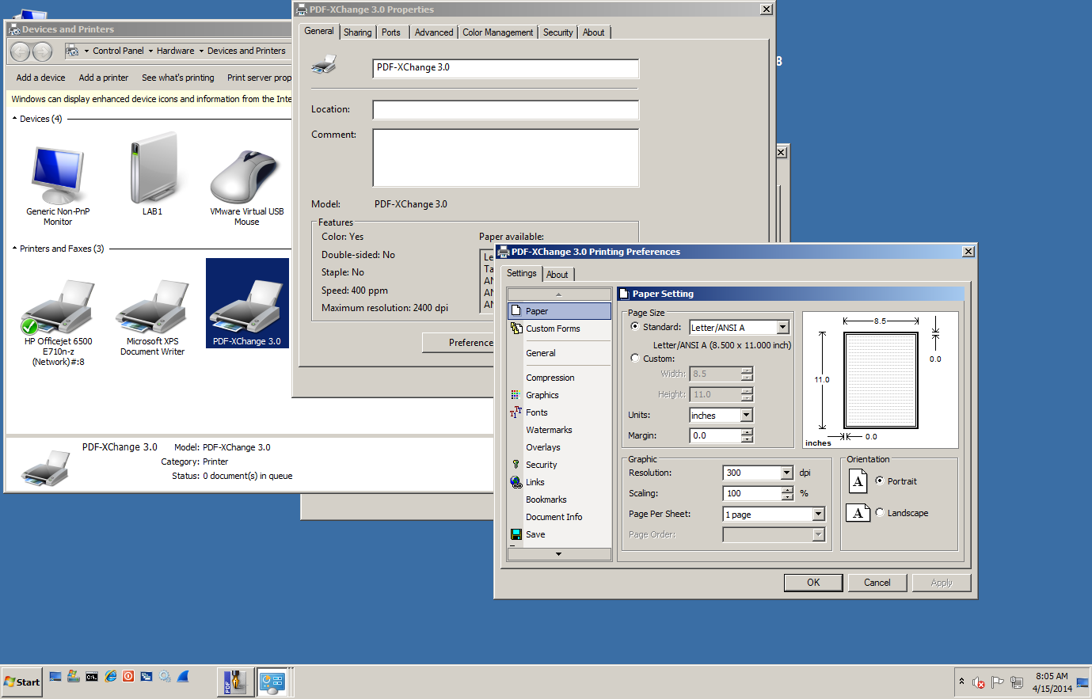Click the printer name field in Properties

(x=505, y=68)
